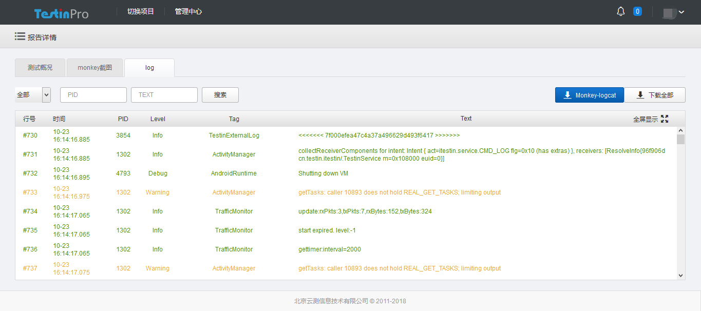Open the notification bell
The height and width of the screenshot is (311, 701).
point(621,11)
